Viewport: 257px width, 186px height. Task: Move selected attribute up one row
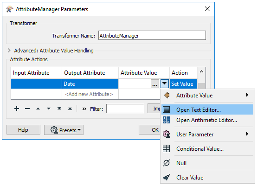pyautogui.click(x=38, y=109)
